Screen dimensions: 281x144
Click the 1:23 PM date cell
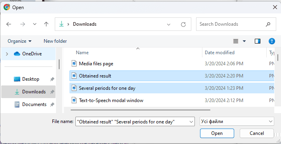[224, 88]
